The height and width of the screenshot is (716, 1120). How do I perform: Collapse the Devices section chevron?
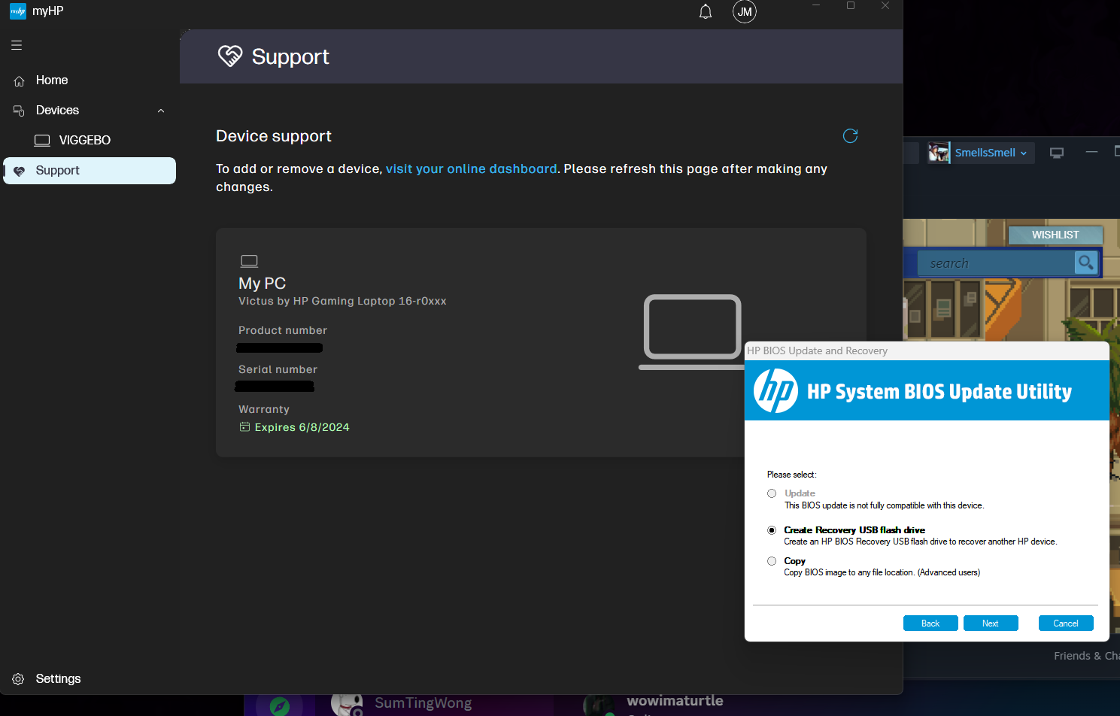pos(161,111)
